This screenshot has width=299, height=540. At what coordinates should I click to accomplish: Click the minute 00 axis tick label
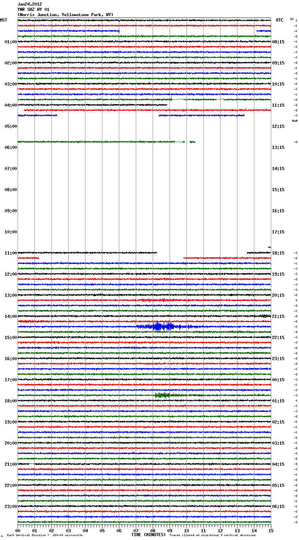pos(18,530)
